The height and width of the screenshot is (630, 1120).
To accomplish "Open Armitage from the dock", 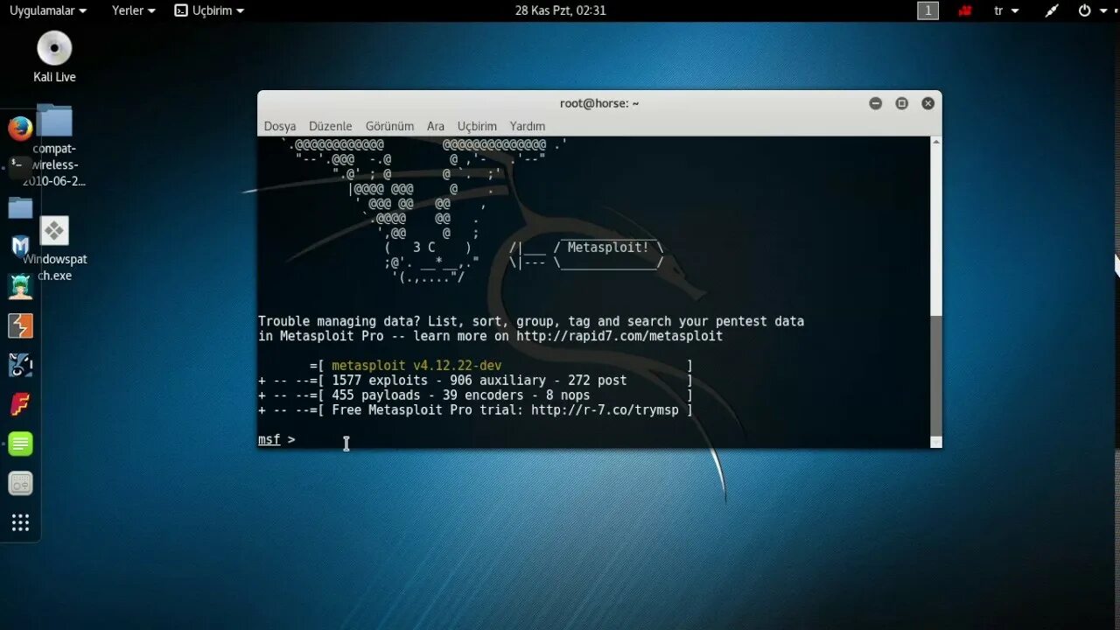I will [20, 286].
